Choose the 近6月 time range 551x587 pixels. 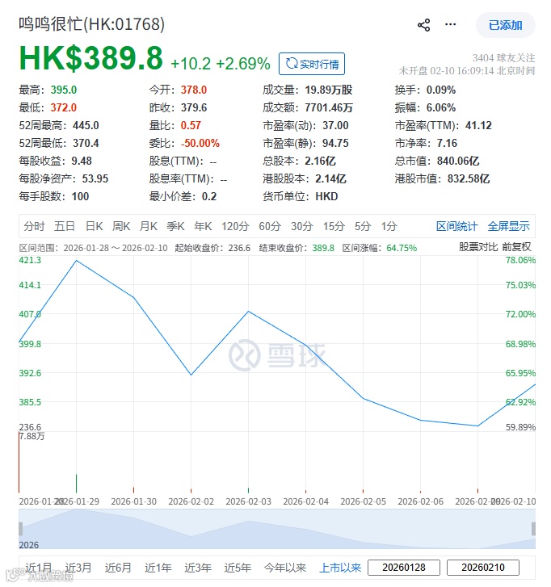pos(118,568)
